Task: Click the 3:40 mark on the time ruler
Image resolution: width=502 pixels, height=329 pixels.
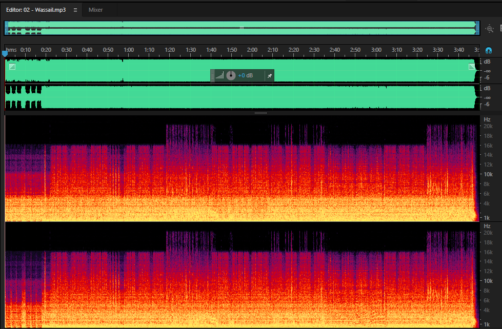Action: (x=459, y=50)
